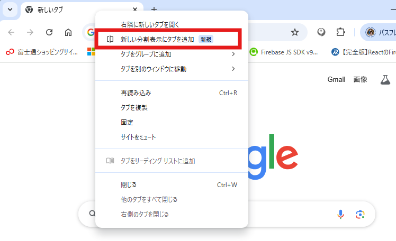Open the tab search dropdown arrow

[x=10, y=10]
